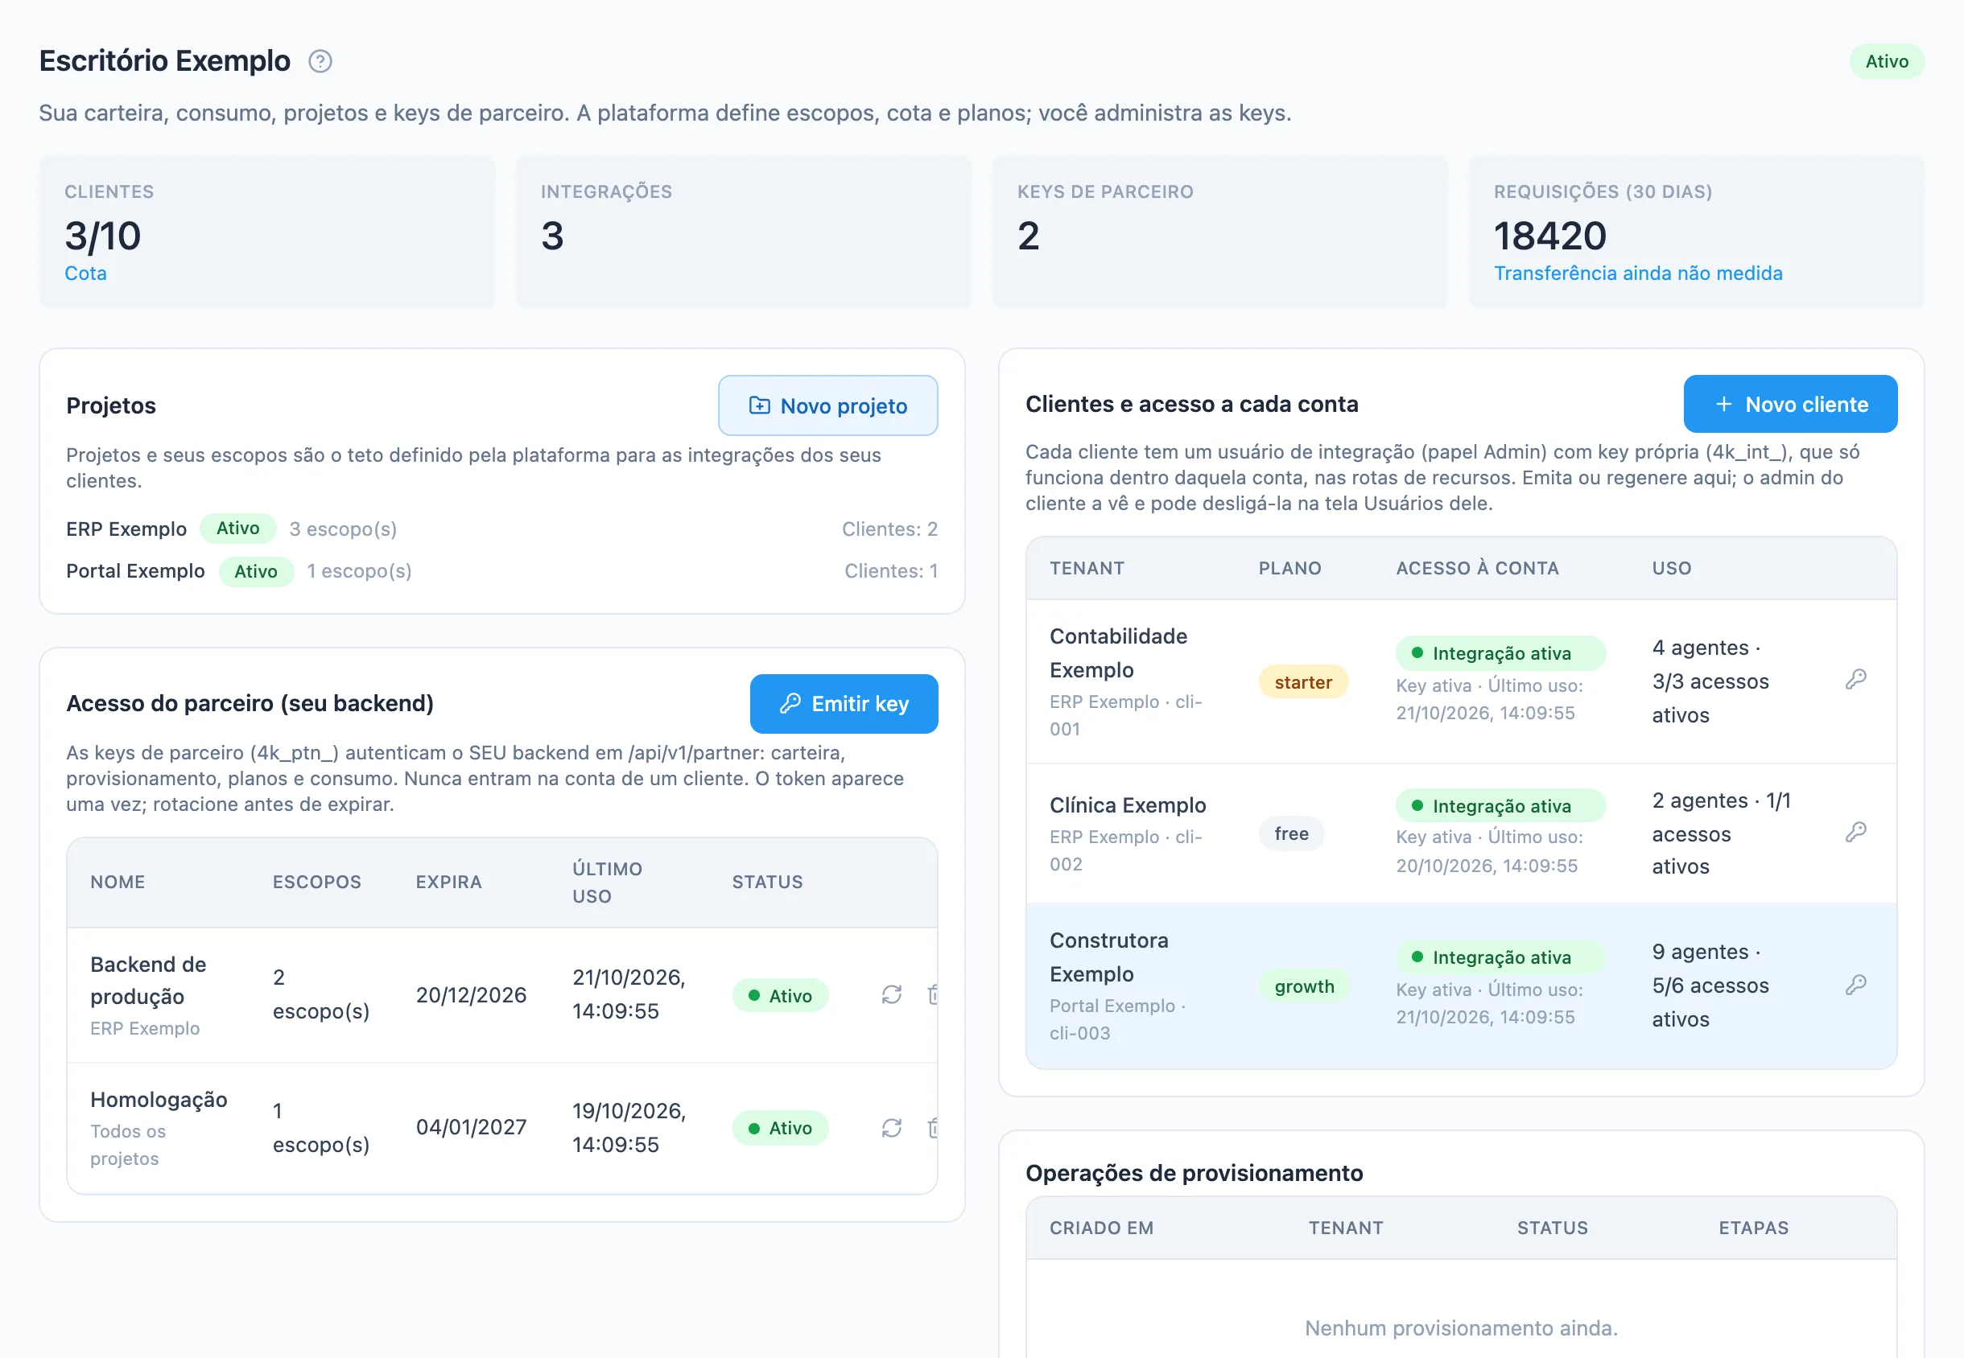
Task: Click the EXPIRA column header
Action: 448,883
